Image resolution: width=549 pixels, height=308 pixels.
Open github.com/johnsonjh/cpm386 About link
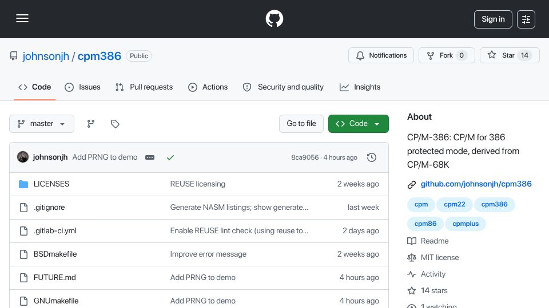pyautogui.click(x=476, y=184)
